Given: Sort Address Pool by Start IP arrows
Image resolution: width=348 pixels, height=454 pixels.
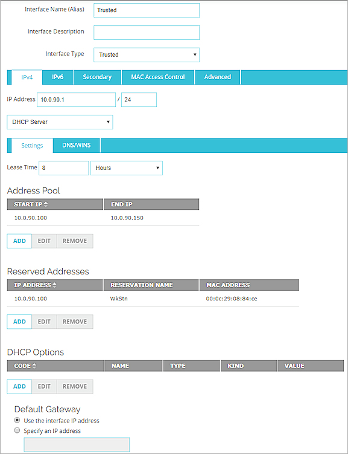Looking at the screenshot, I should (46, 204).
